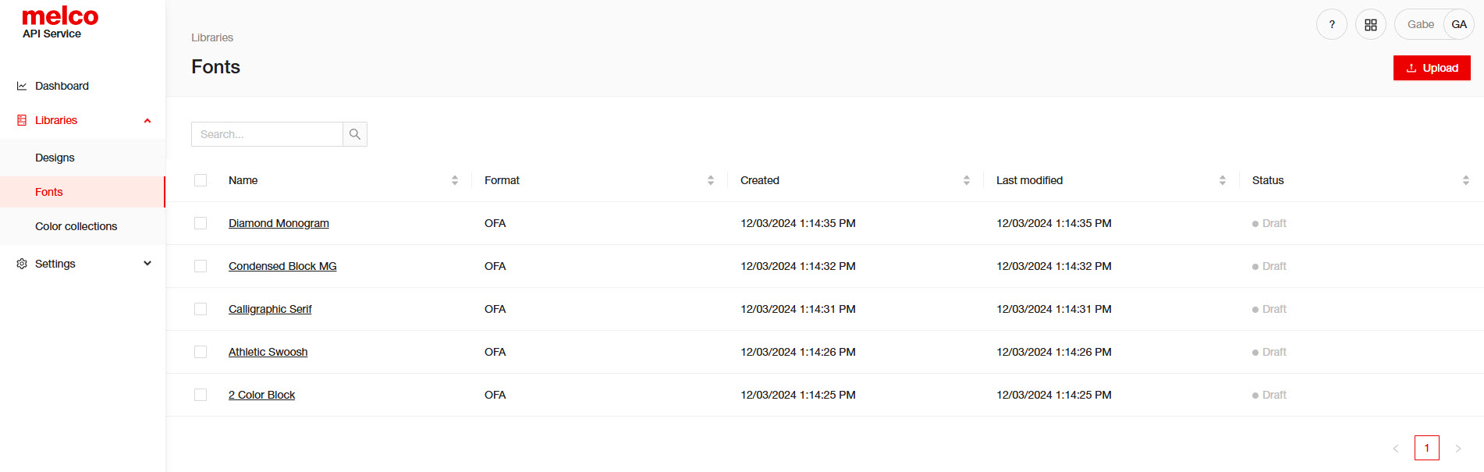Open the help question mark icon
Screen dimensions: 1484x472
pyautogui.click(x=1332, y=25)
